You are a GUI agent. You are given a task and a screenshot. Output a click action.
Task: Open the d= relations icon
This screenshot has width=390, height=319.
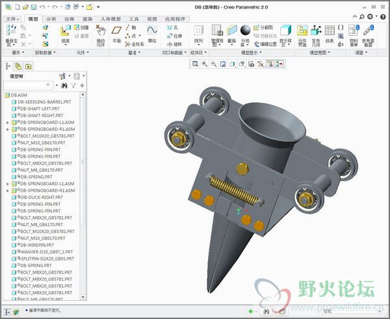point(341,44)
